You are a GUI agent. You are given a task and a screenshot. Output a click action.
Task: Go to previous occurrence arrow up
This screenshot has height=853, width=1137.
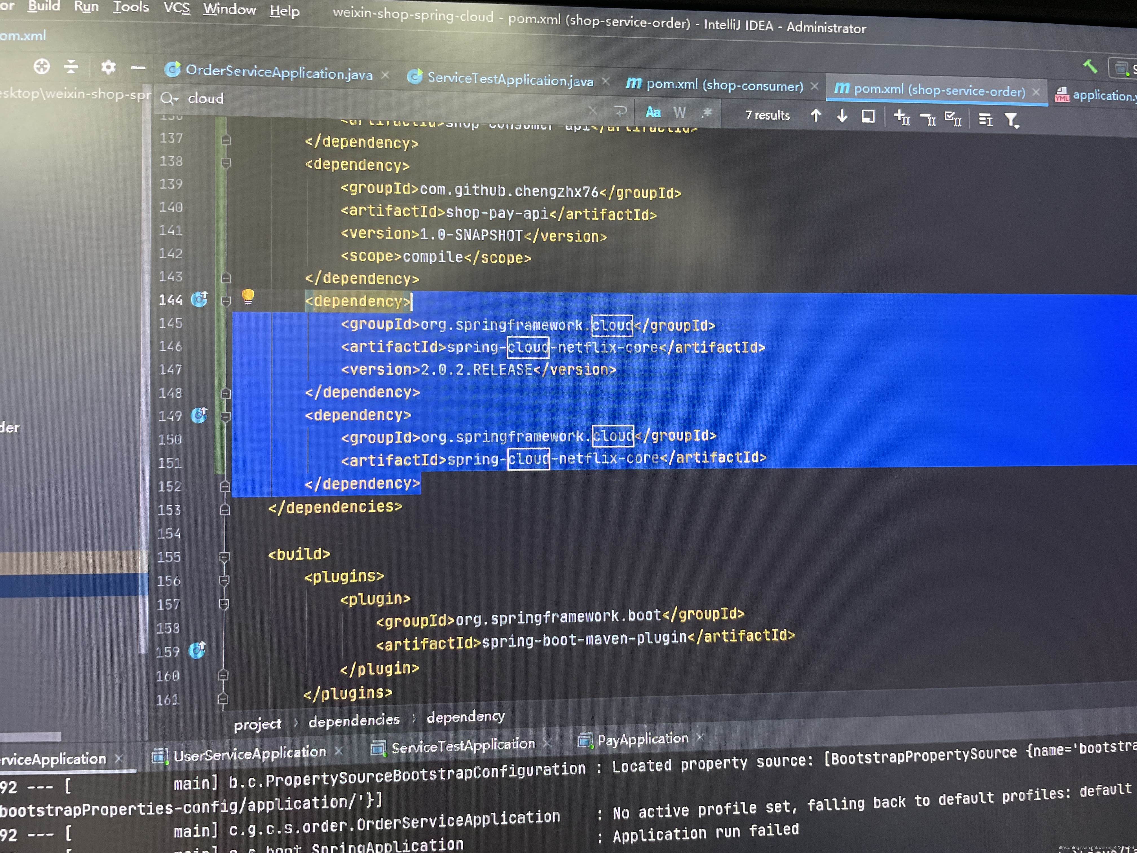(x=816, y=115)
